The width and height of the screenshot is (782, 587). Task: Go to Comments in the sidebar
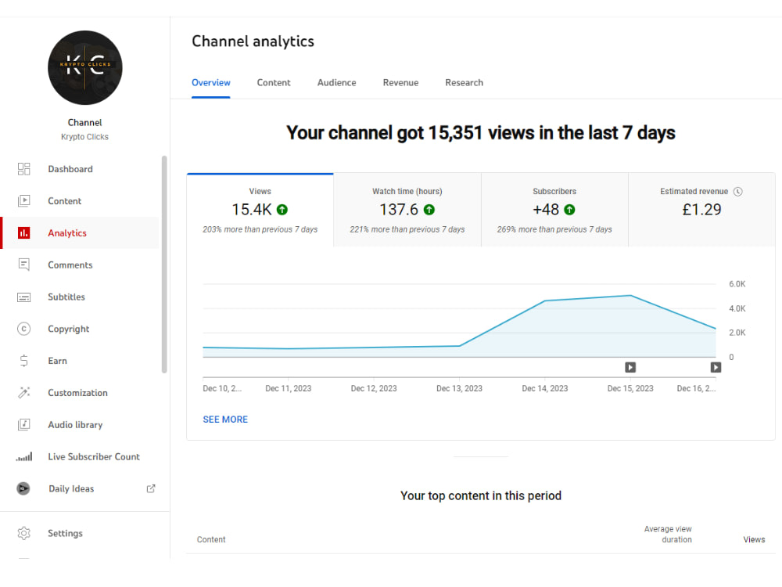click(70, 265)
